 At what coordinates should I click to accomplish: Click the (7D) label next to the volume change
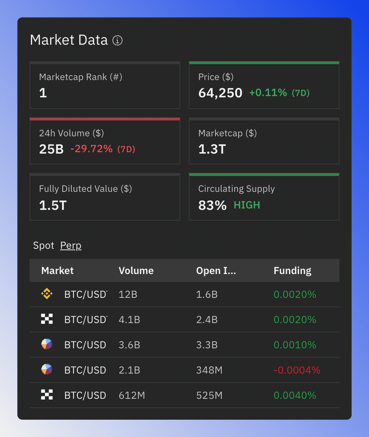(x=126, y=149)
